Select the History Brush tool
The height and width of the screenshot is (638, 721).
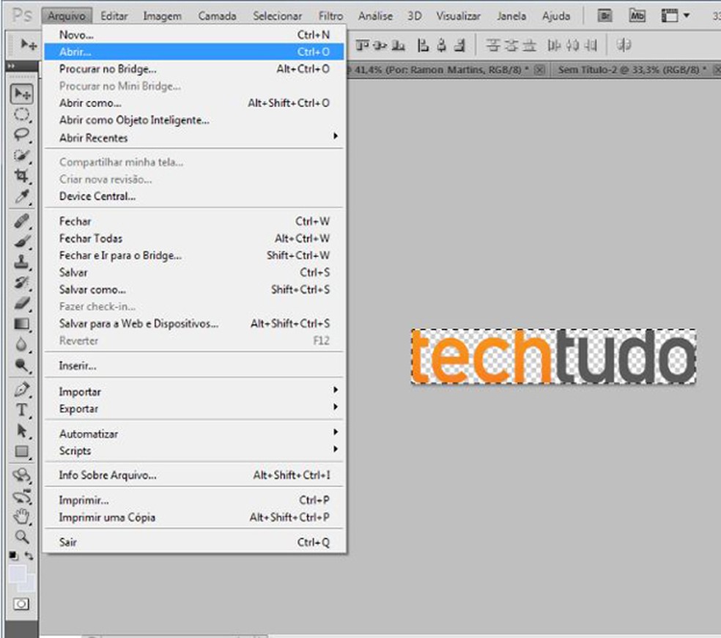[x=21, y=282]
